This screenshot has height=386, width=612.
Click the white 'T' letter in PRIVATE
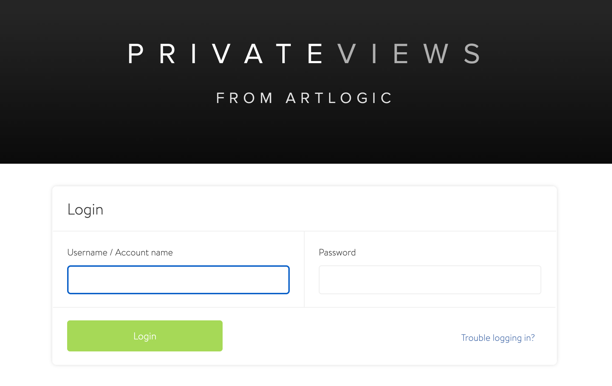pyautogui.click(x=283, y=54)
